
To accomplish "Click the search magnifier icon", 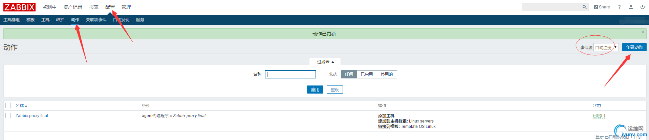I will (584, 7).
